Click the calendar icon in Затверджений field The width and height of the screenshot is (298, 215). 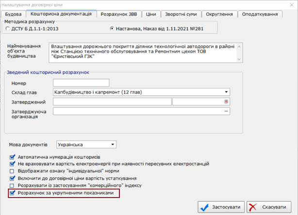226,101
